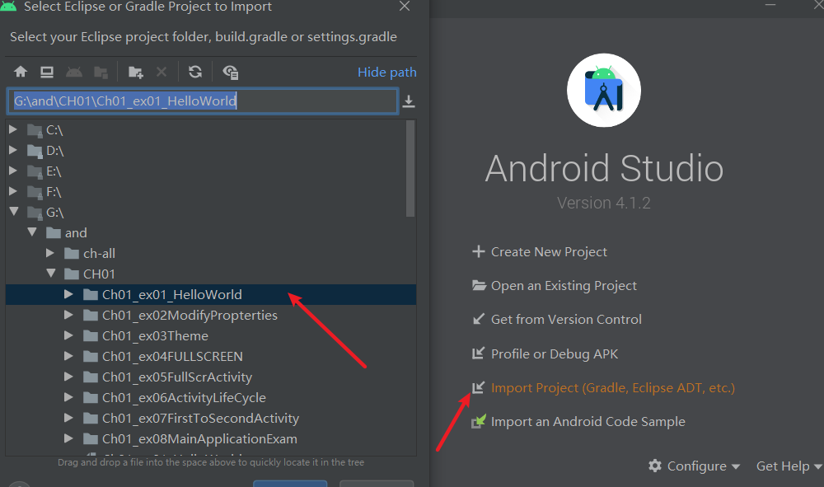The image size is (824, 487).
Task: Collapse the 'and' folder
Action: (x=32, y=232)
